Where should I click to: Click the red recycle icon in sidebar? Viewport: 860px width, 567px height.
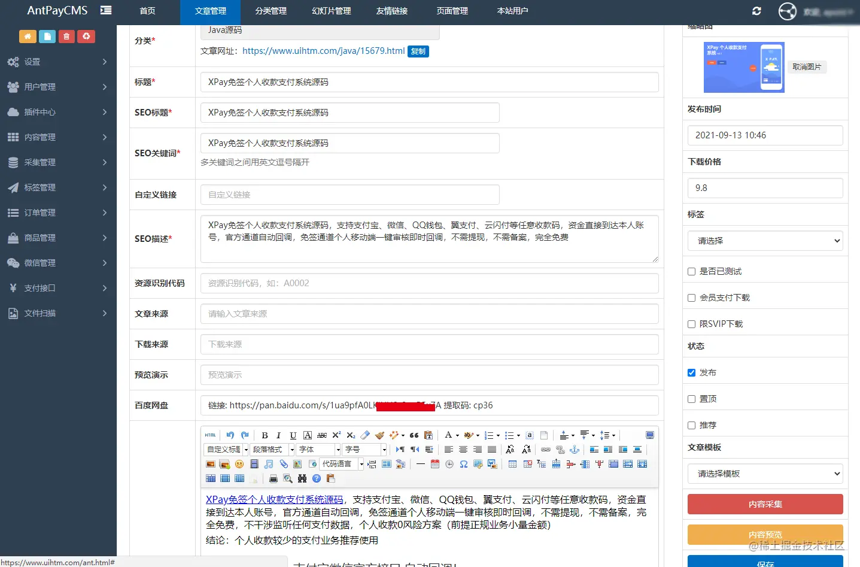pyautogui.click(x=86, y=37)
